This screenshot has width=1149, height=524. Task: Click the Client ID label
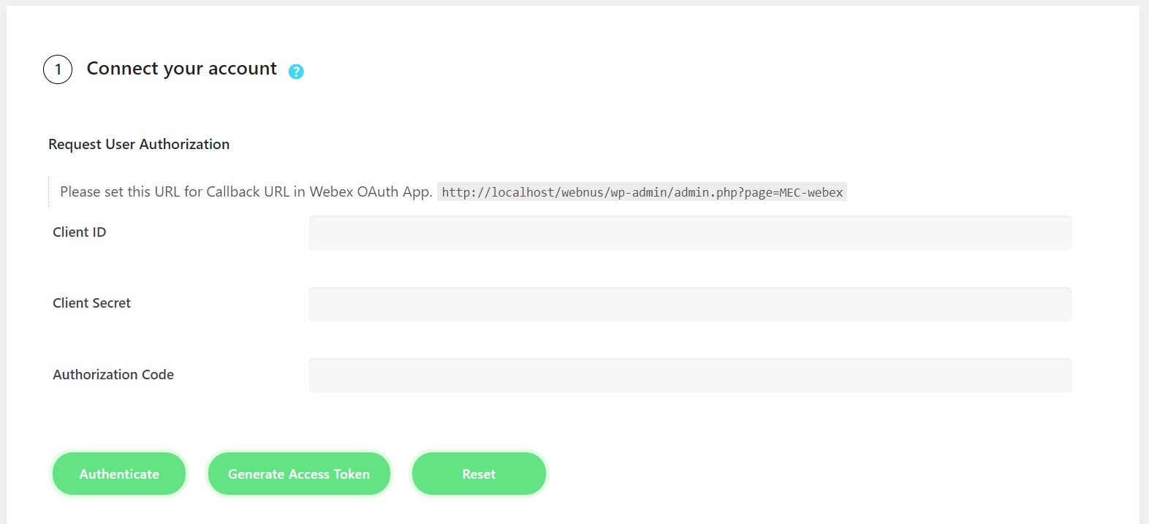80,232
